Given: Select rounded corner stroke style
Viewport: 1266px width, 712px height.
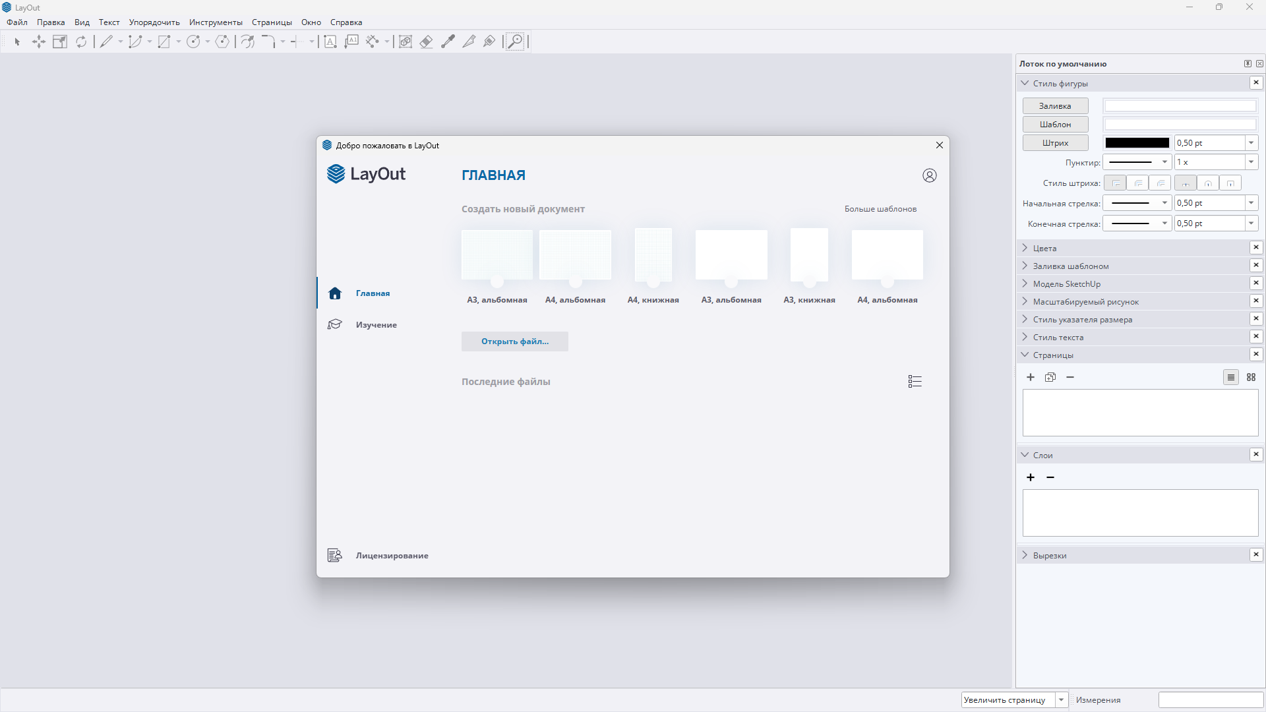Looking at the screenshot, I should click(1137, 183).
